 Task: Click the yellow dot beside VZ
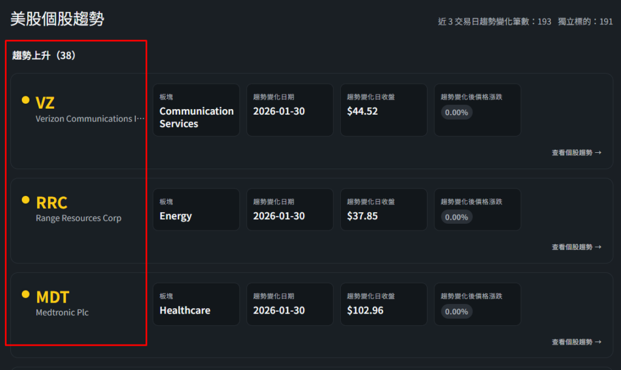click(x=25, y=100)
